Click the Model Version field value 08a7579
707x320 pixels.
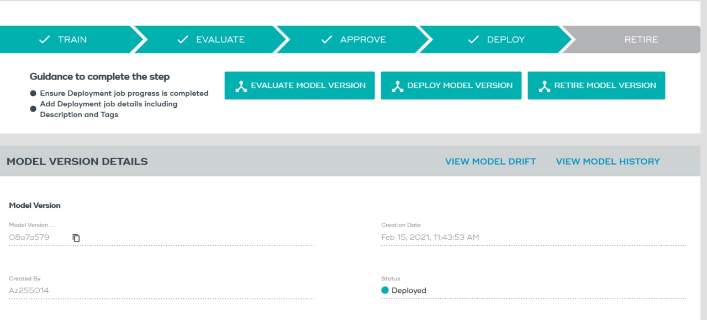tap(29, 237)
